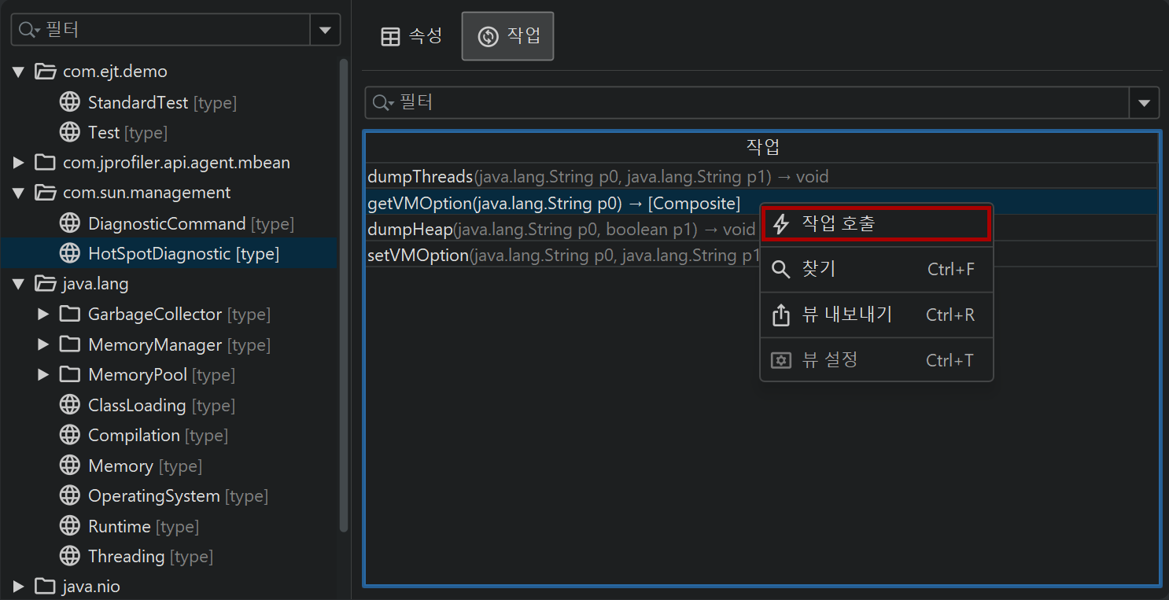Select the dumpThreads operation row
The height and width of the screenshot is (600, 1169).
tap(762, 176)
